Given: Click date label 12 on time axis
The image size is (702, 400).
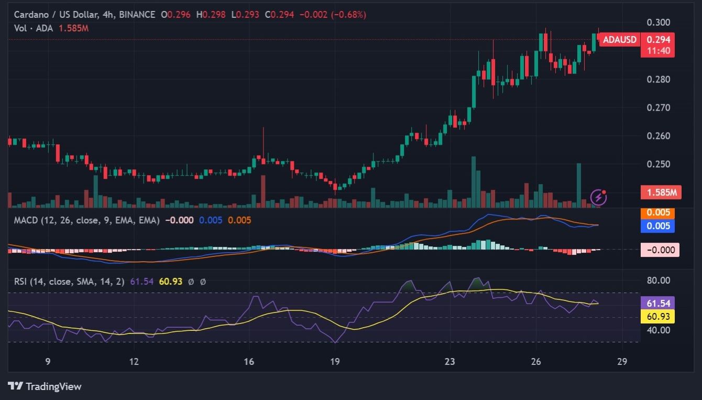Looking at the screenshot, I should coord(134,361).
